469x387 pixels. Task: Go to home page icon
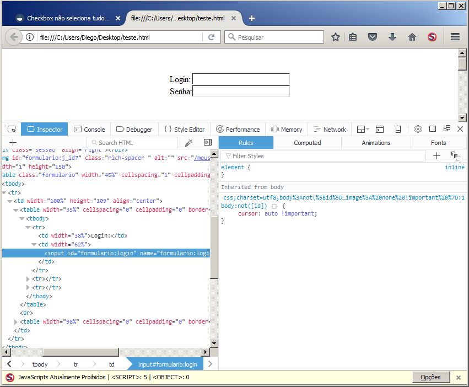pyautogui.click(x=412, y=37)
